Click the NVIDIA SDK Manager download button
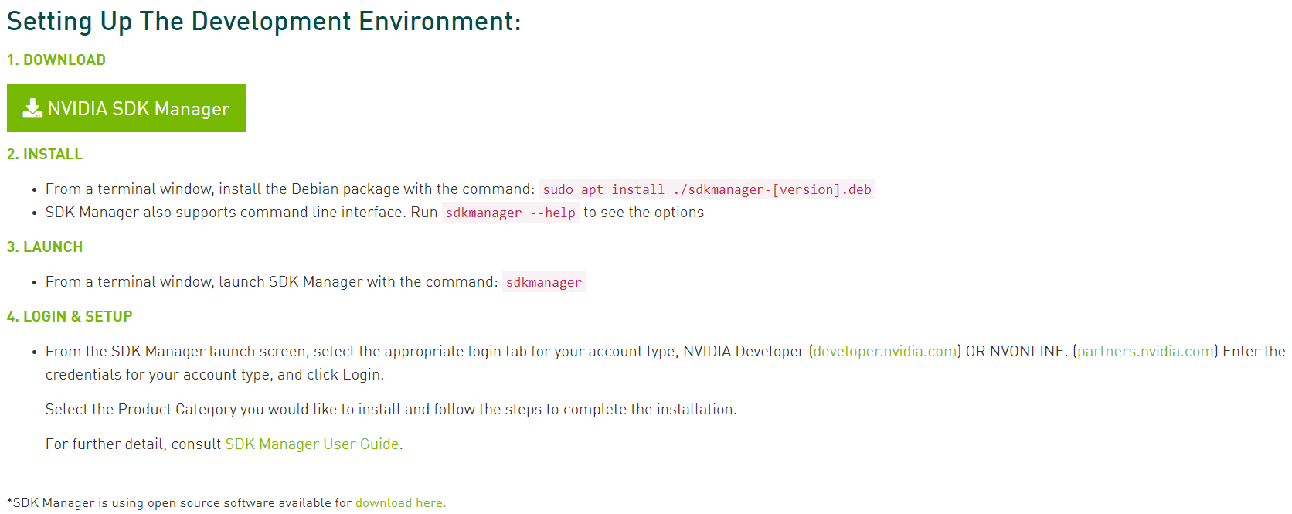1292x514 pixels. pos(127,108)
